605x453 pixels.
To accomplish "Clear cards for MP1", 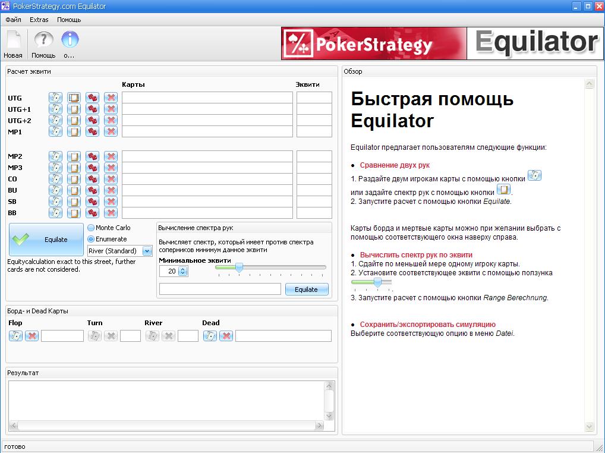I will point(111,131).
